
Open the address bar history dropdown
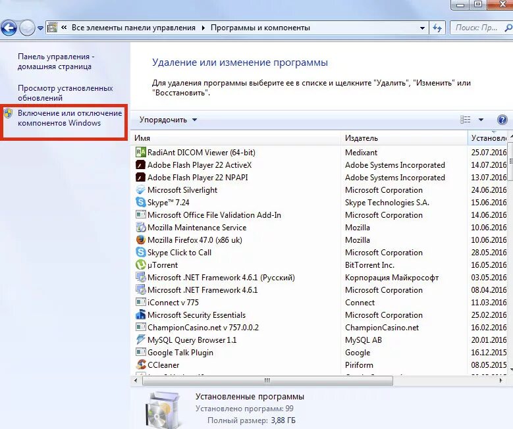pos(422,28)
